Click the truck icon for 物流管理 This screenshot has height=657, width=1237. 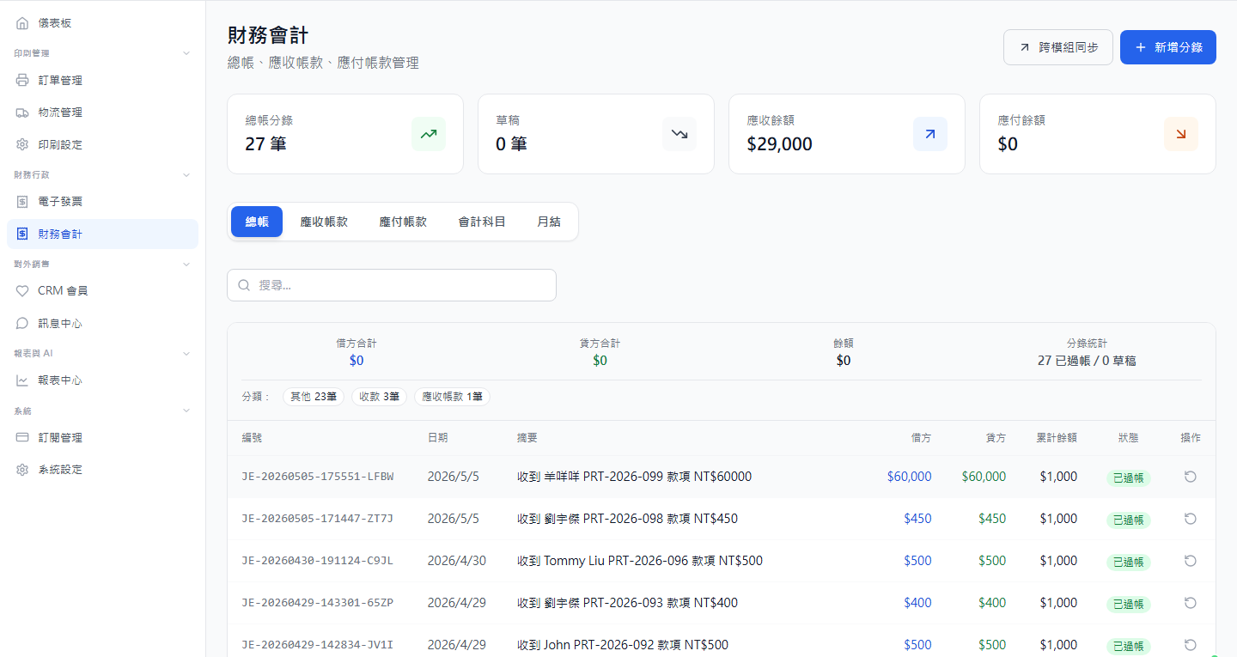pyautogui.click(x=22, y=113)
